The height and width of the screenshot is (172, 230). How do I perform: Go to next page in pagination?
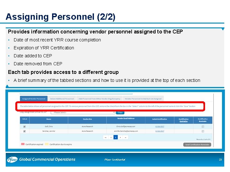pyautogui.click(x=120, y=137)
